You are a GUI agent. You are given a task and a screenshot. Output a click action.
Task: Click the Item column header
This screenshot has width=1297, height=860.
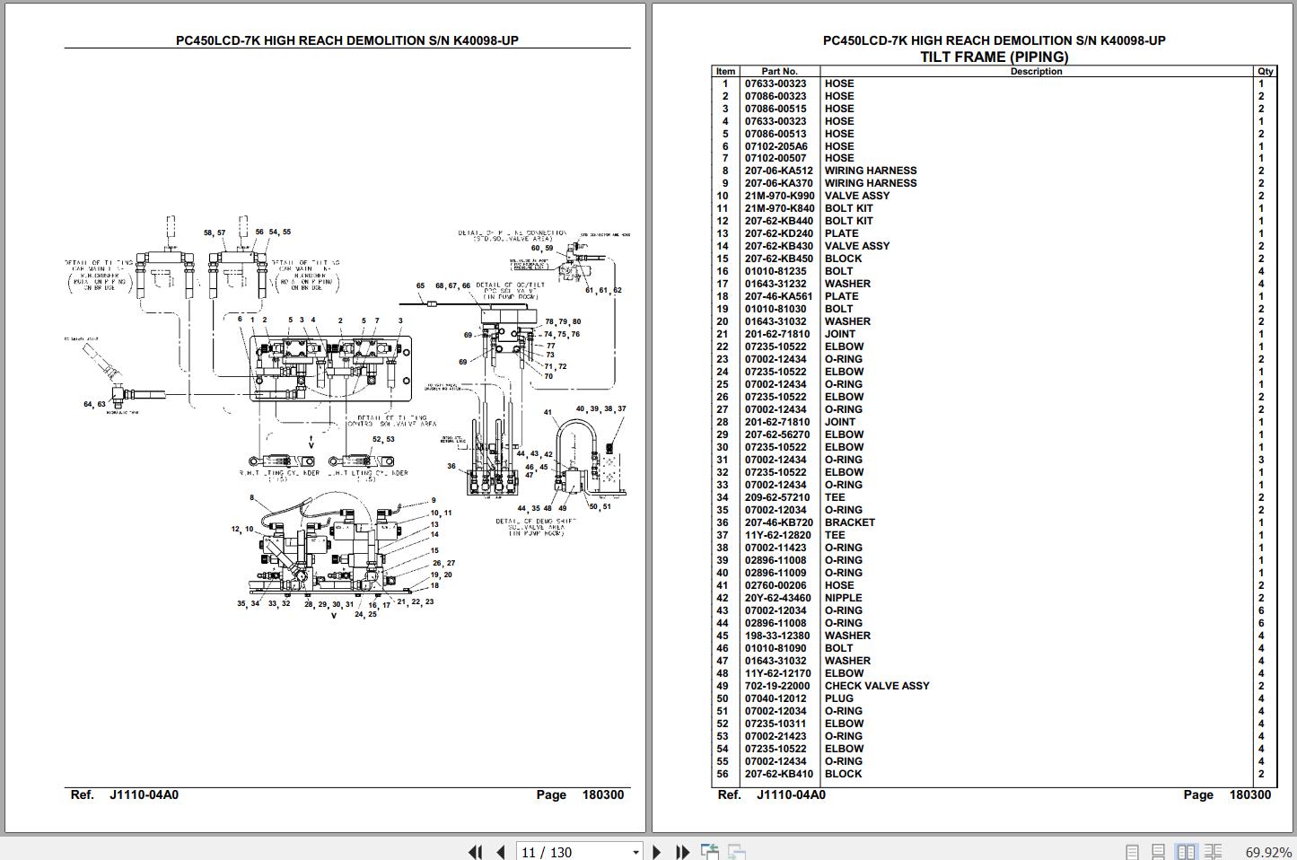click(x=725, y=71)
